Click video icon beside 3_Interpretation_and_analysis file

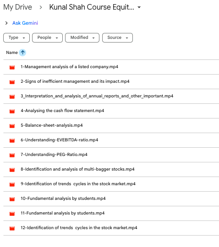pos(12,97)
